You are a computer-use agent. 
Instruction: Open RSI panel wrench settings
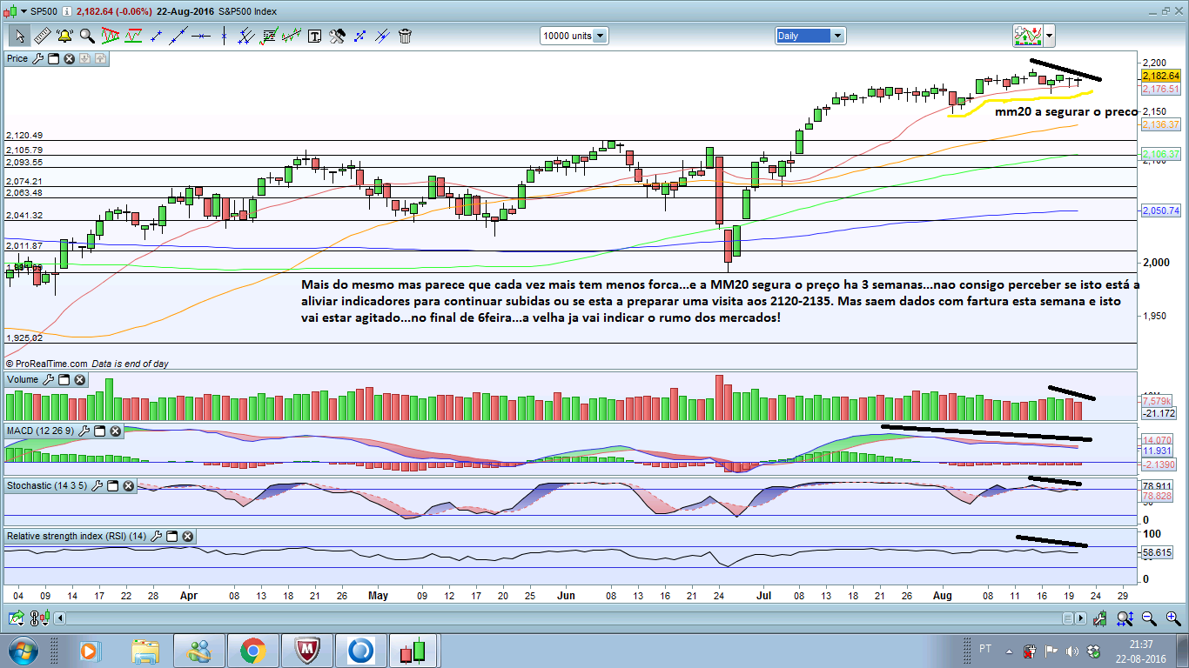coord(156,537)
